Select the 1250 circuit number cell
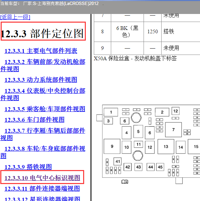The width and height of the screenshot is (200, 201). 153,32
